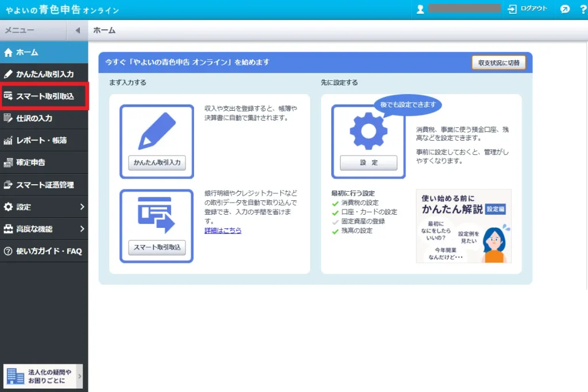Click the chart icon beside レポート・帳簿

[x=8, y=141]
